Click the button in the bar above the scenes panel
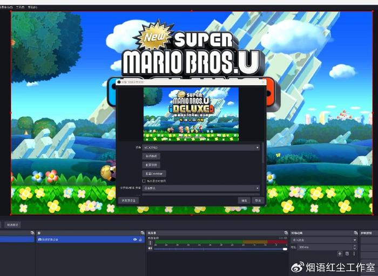This screenshot has height=276, width=378. (12, 225)
